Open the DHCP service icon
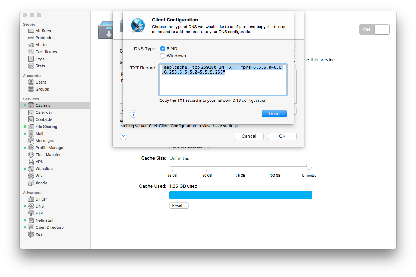Viewport: 416px width, 277px height. tap(31, 199)
